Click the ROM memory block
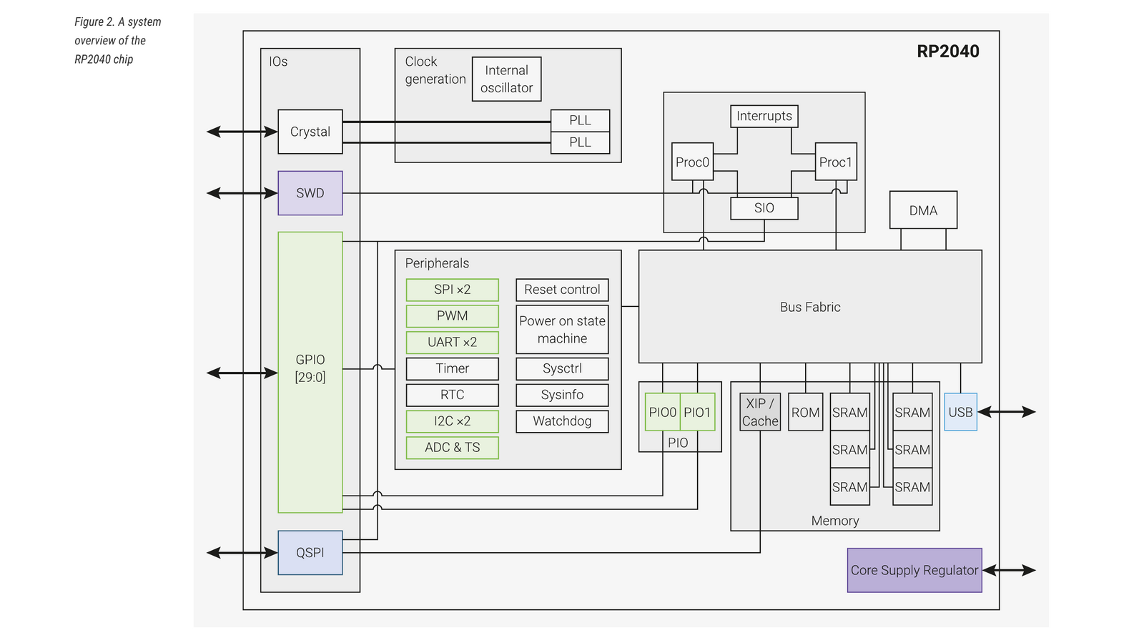 pyautogui.click(x=805, y=412)
